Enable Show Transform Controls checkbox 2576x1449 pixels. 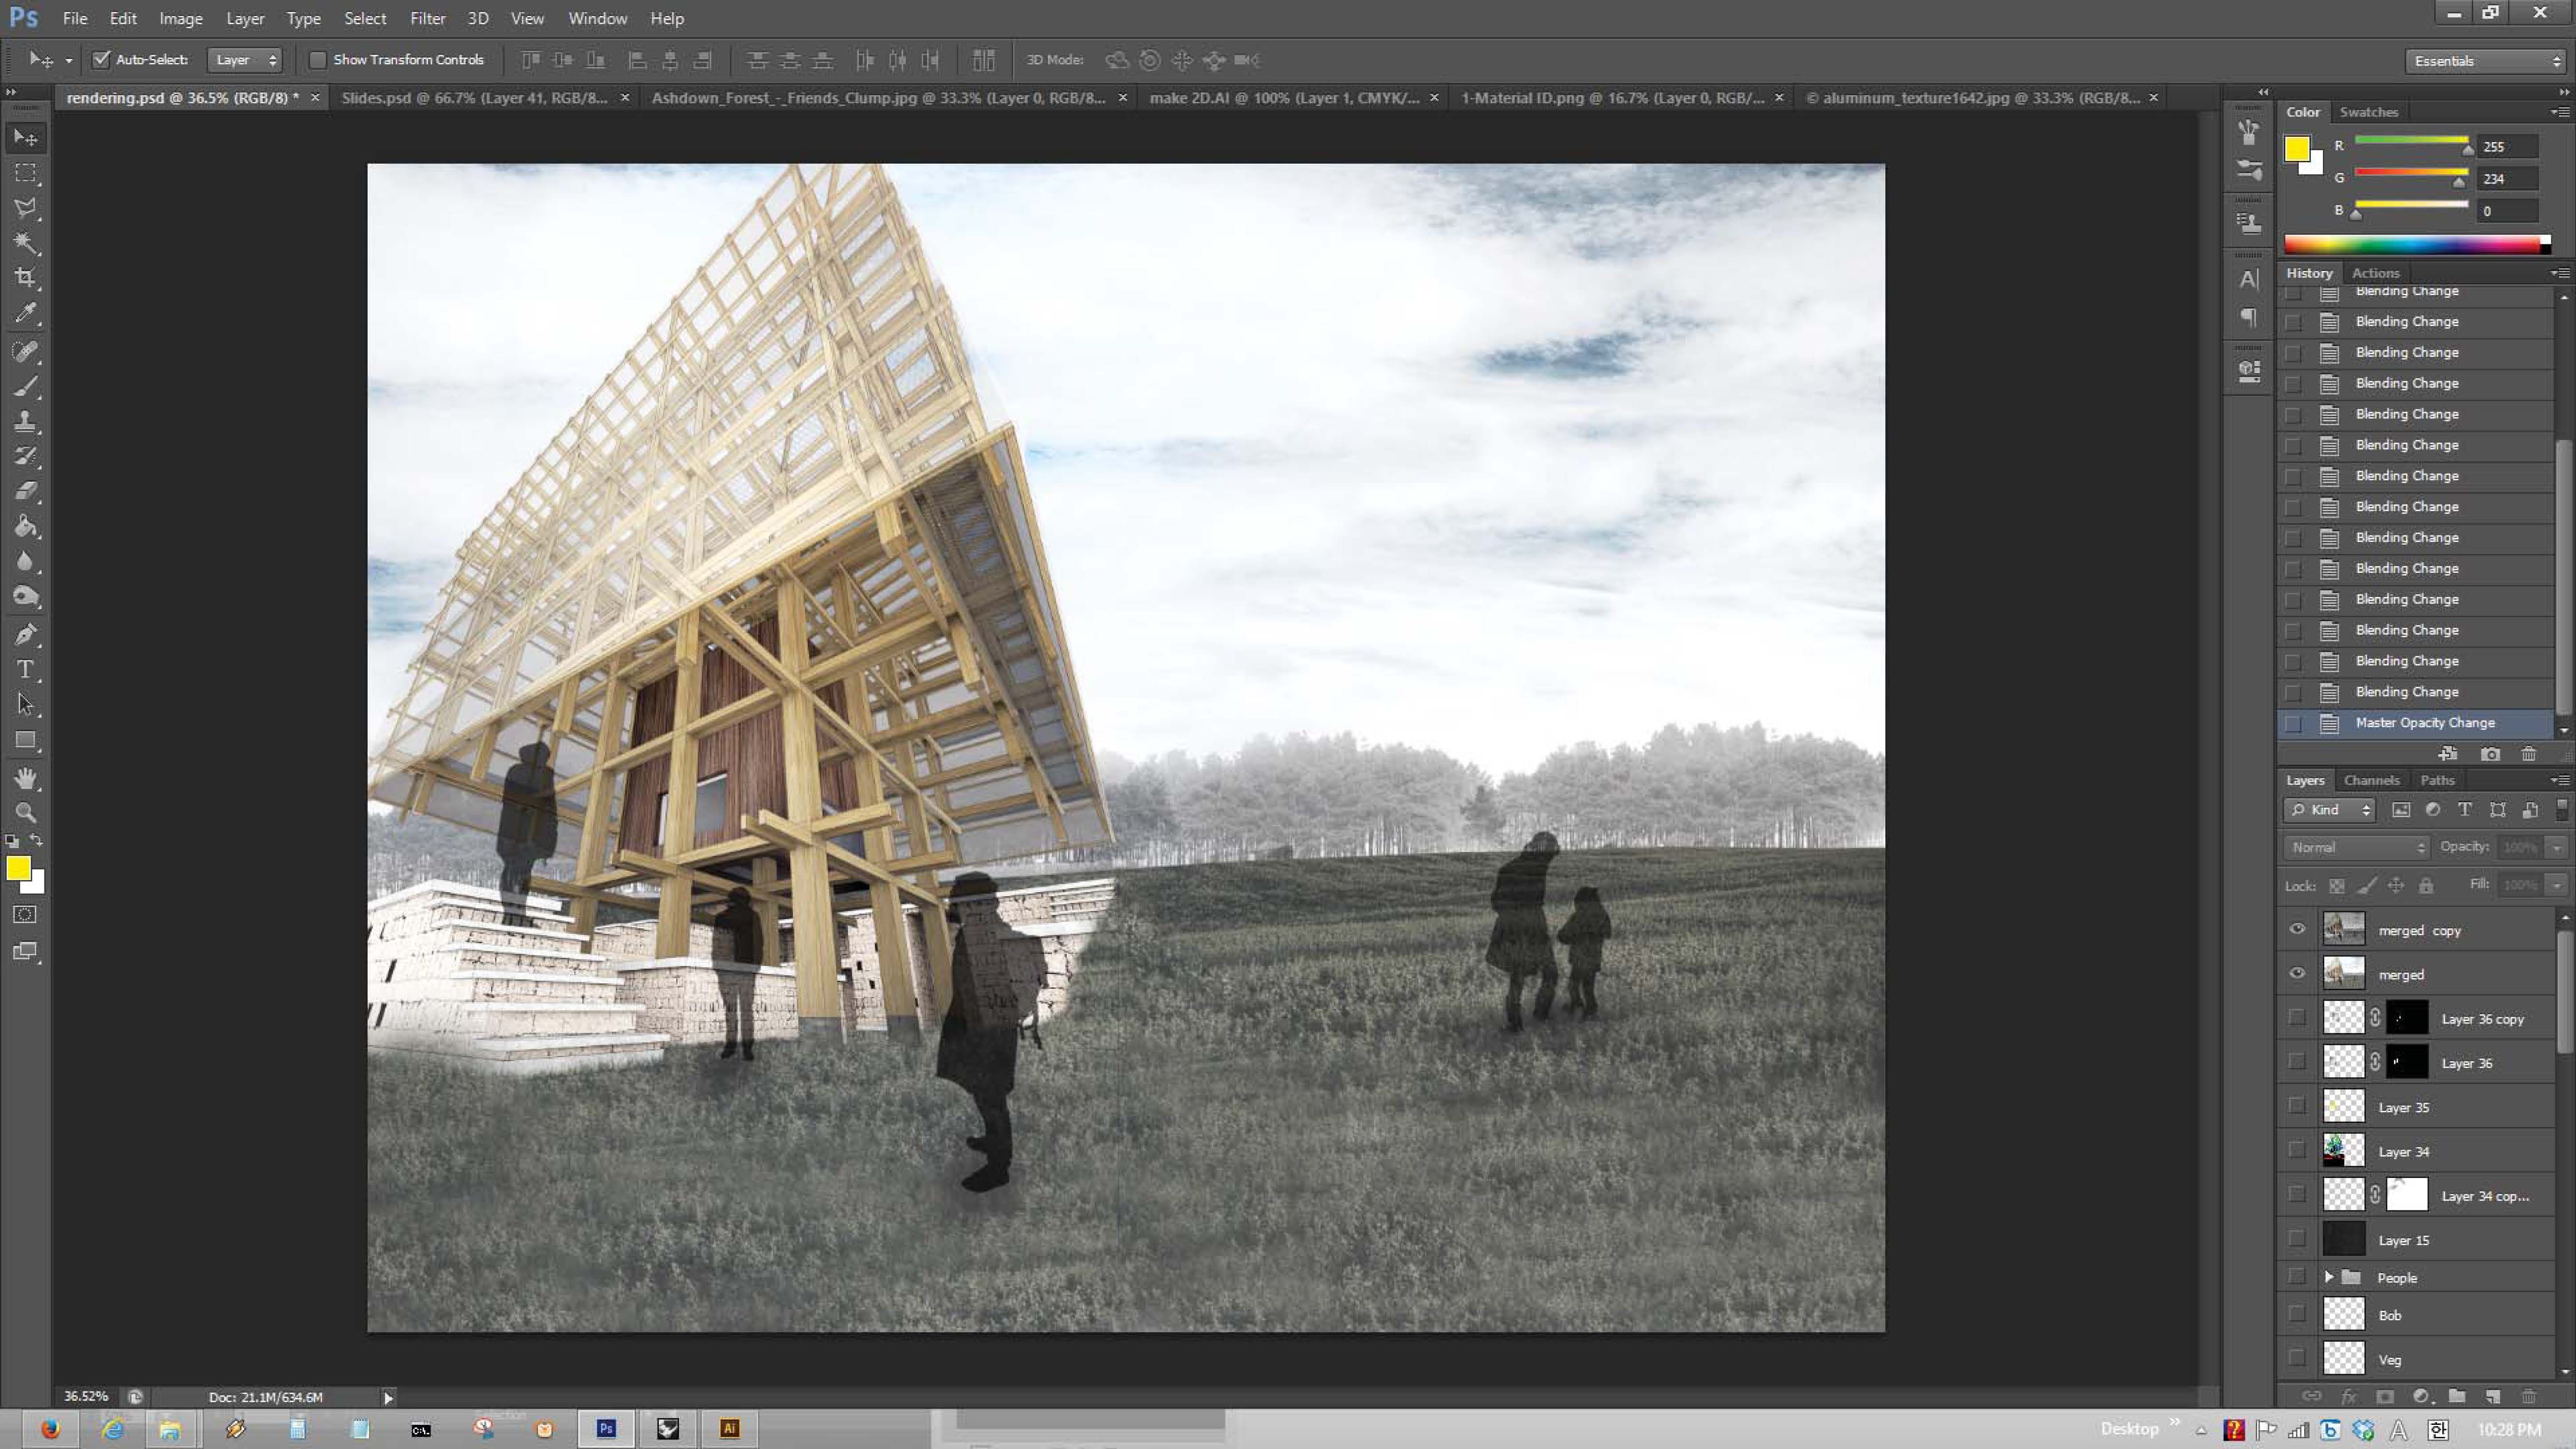tap(317, 60)
